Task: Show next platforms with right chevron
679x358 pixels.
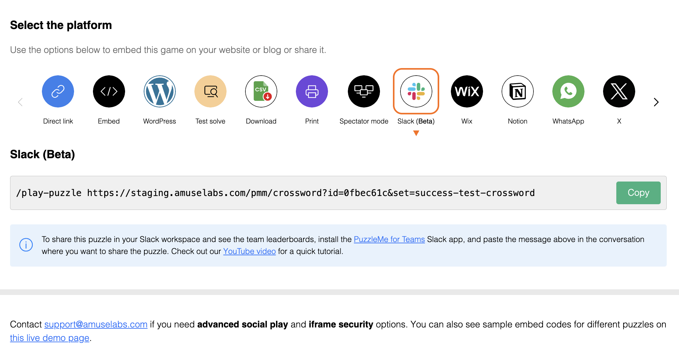Action: (656, 102)
